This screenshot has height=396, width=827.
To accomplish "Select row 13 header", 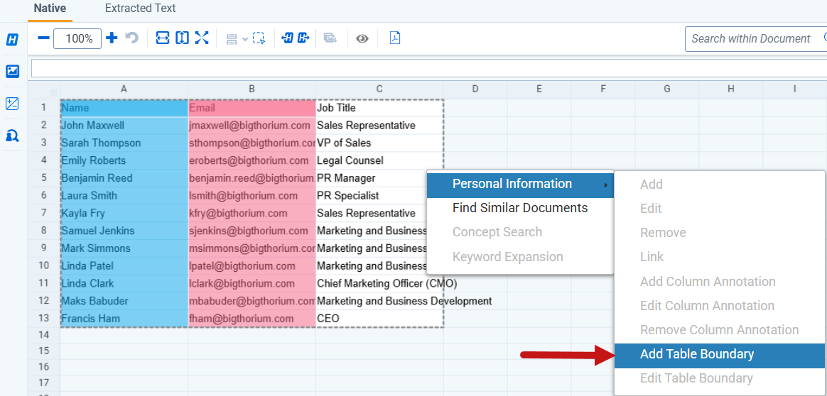I will point(44,319).
